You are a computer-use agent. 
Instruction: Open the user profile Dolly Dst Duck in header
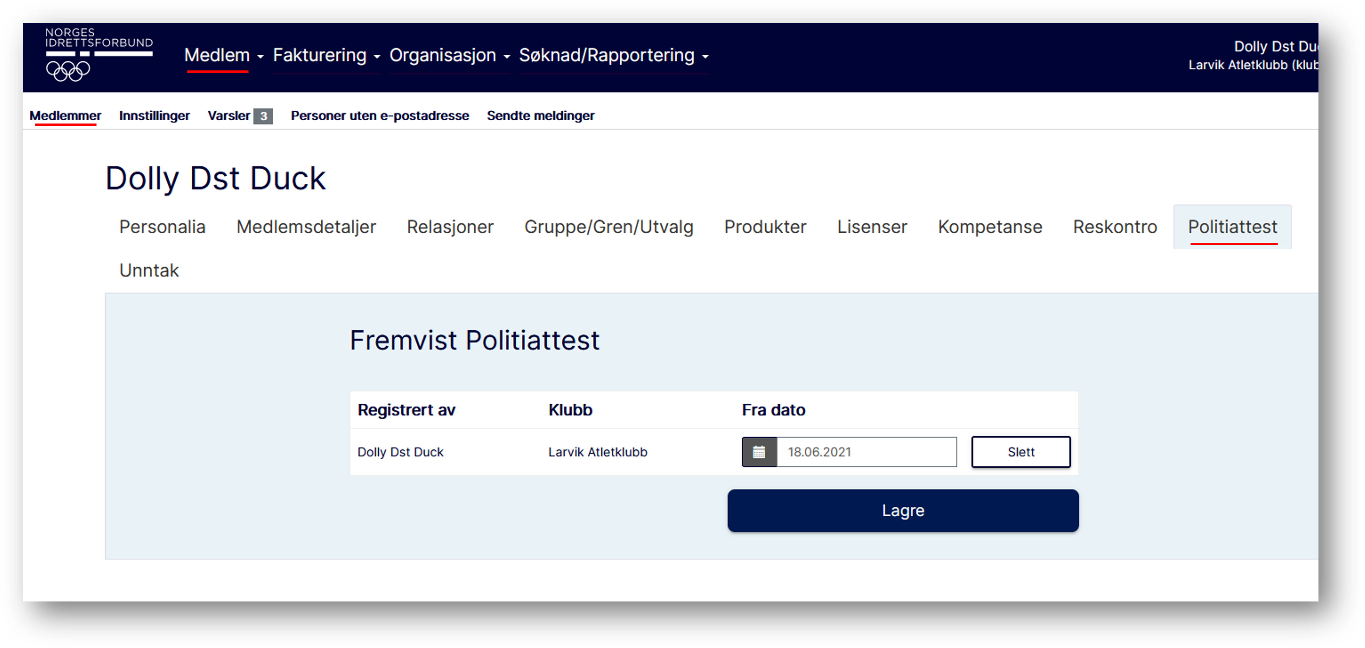pos(1276,47)
